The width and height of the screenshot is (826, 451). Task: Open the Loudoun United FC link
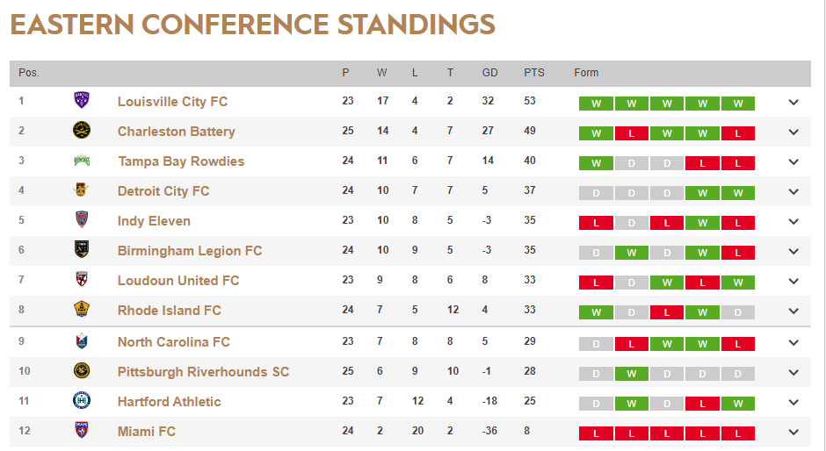[178, 280]
